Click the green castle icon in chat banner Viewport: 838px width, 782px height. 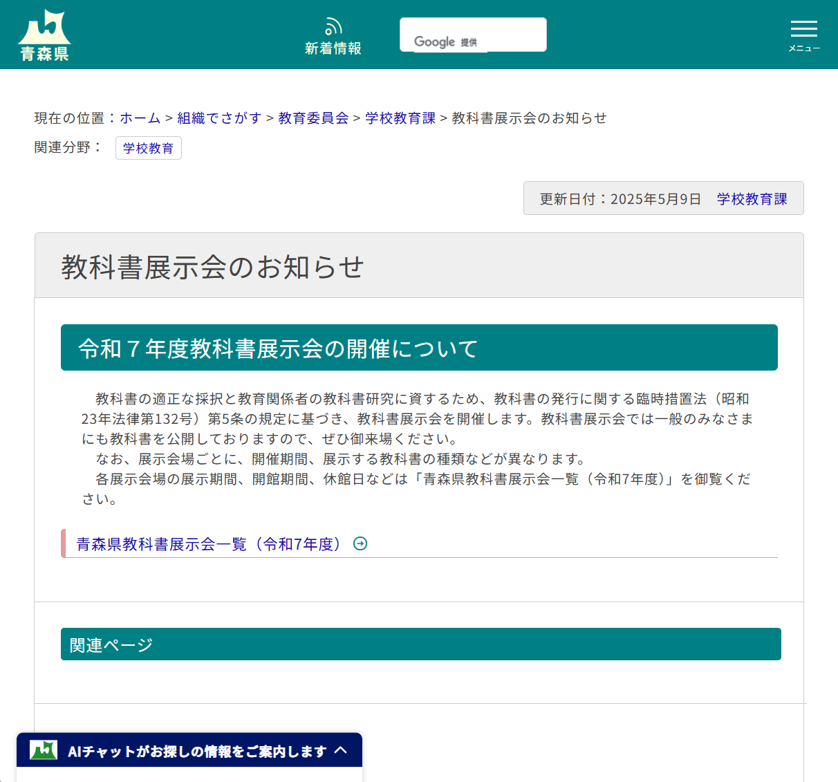click(x=41, y=750)
